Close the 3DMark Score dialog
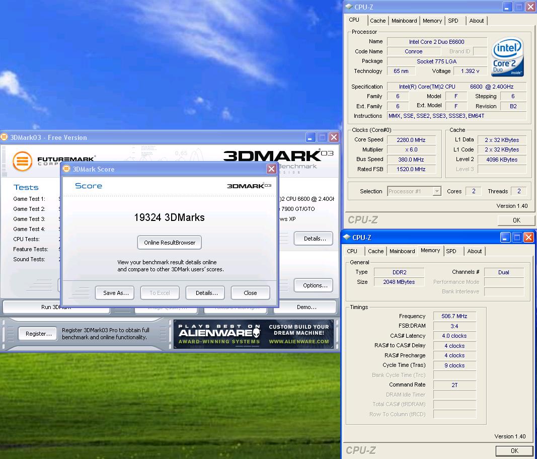Image resolution: width=537 pixels, height=459 pixels. point(271,169)
